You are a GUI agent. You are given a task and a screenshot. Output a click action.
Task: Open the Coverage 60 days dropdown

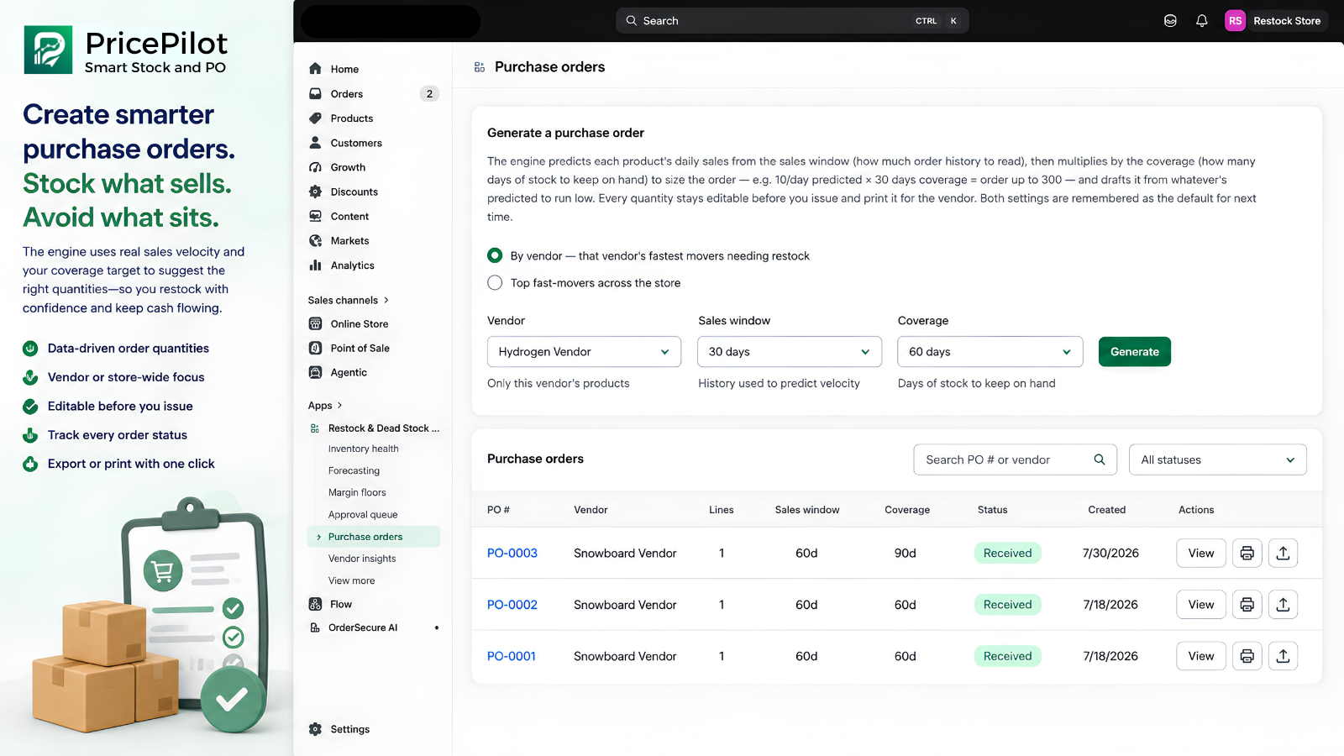click(990, 352)
